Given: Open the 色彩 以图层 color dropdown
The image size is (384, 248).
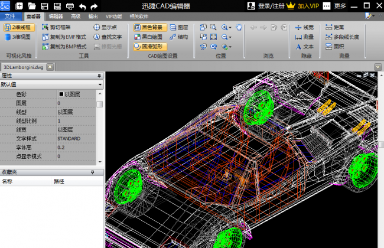Looking at the screenshot, I should (76, 94).
